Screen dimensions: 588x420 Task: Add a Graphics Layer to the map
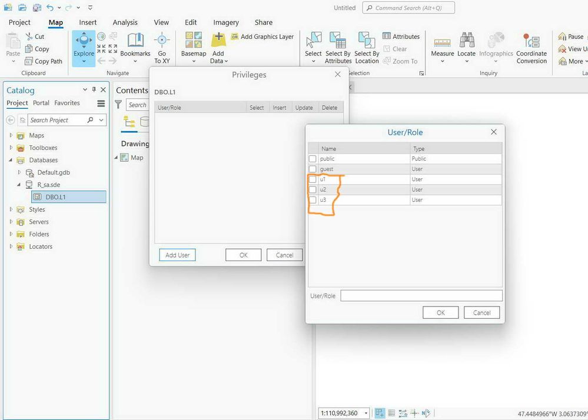[x=263, y=36]
